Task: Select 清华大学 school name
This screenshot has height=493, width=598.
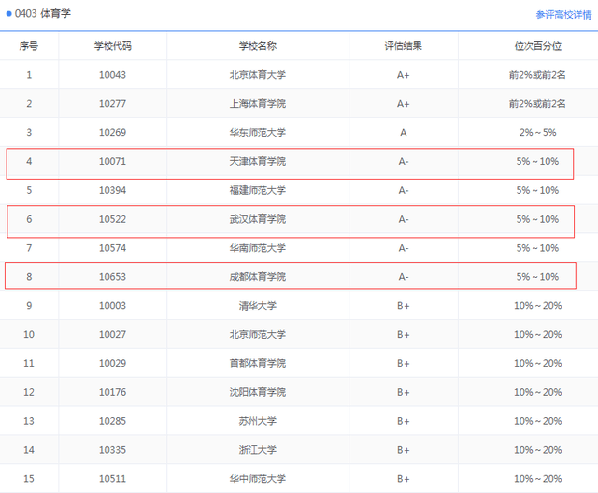Action: click(258, 306)
